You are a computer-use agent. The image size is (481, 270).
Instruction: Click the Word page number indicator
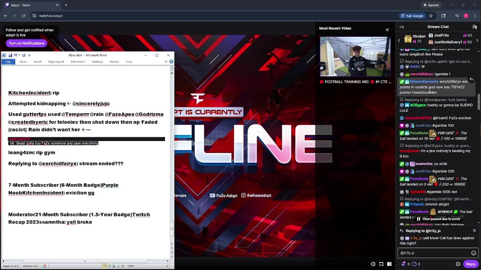11,266
